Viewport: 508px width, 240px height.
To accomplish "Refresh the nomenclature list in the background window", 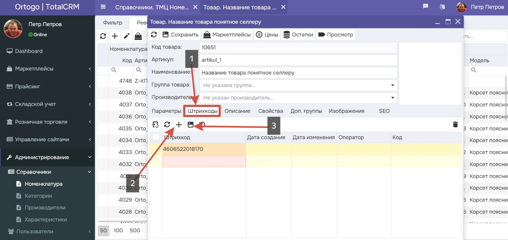I will 103,36.
